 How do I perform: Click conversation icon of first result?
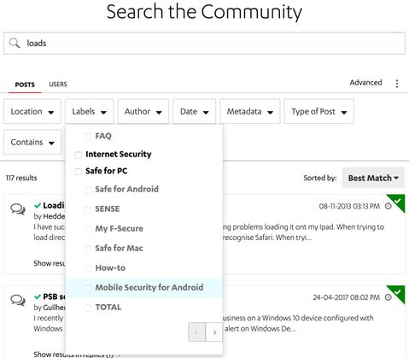[x=18, y=209]
